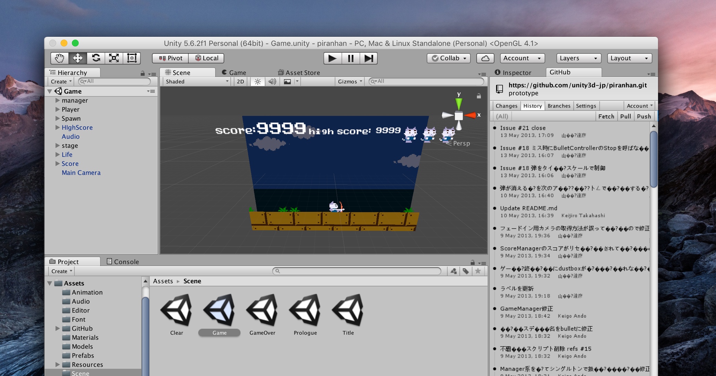Select the Scale tool

pyautogui.click(x=114, y=58)
